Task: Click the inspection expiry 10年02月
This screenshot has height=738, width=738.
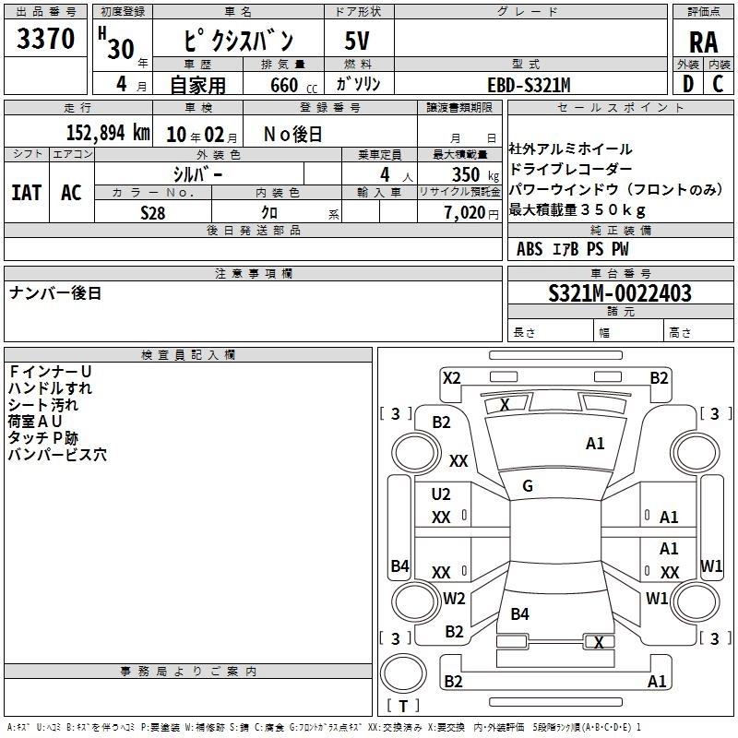Action: [201, 135]
